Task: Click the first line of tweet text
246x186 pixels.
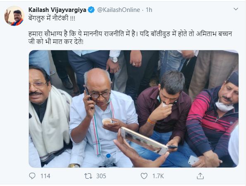Action: 52,19
